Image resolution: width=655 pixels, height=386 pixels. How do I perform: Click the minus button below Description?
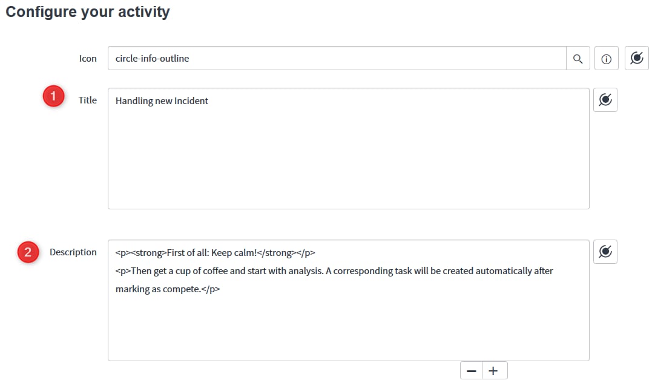(472, 370)
